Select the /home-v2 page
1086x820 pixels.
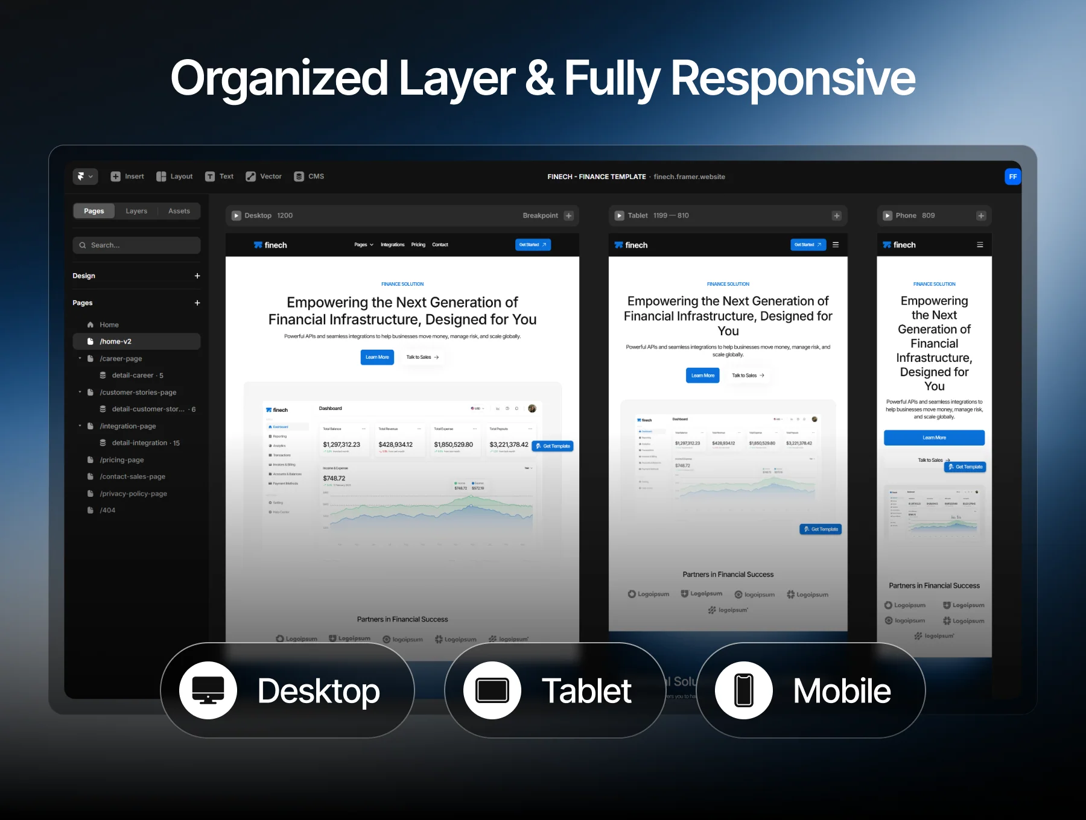pyautogui.click(x=136, y=341)
